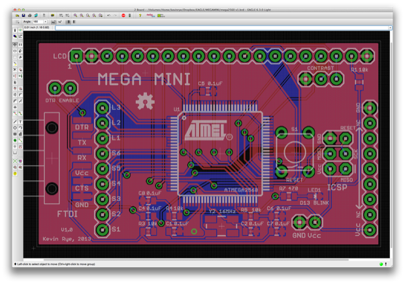Select the Rectangle tool
The image size is (405, 284).
[x=15, y=134]
